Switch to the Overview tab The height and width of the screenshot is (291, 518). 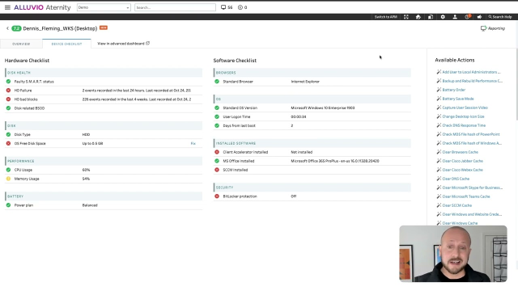click(21, 44)
